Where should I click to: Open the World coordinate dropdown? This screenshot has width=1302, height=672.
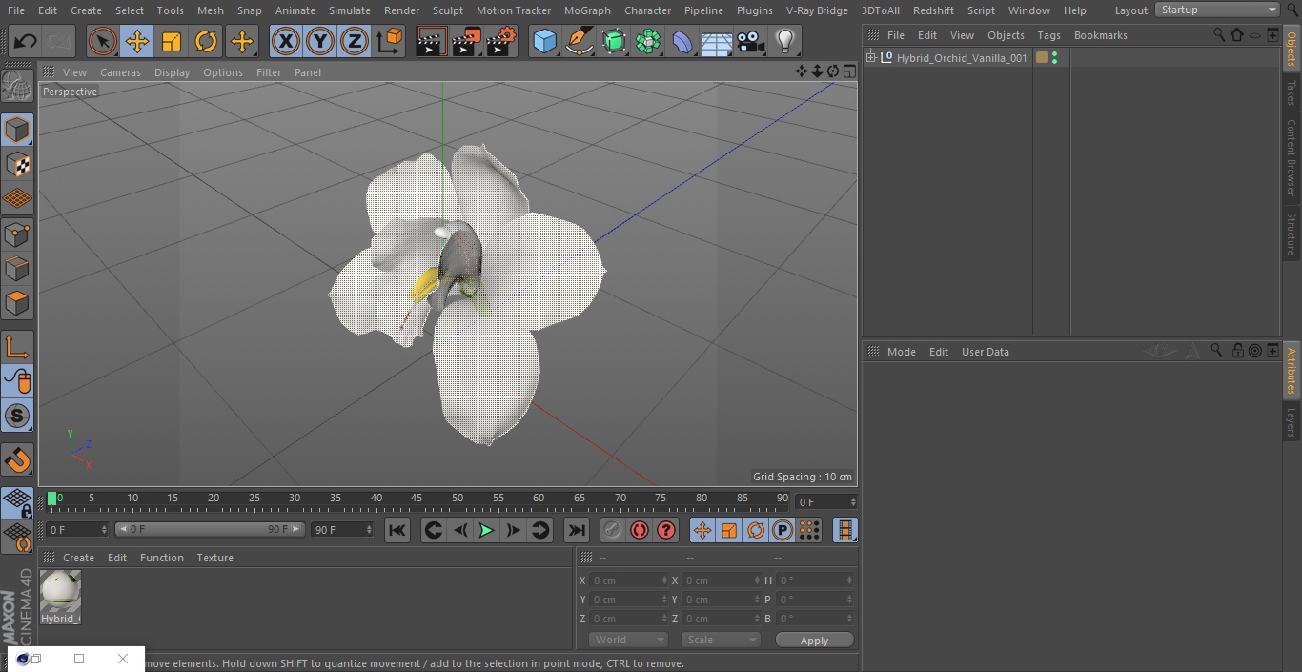coord(628,640)
